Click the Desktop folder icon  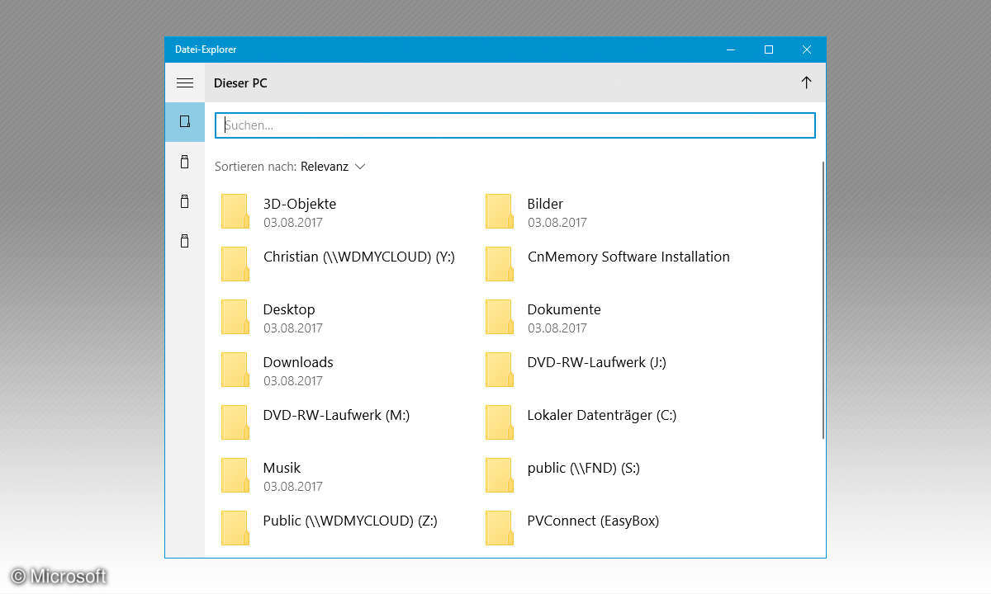235,318
